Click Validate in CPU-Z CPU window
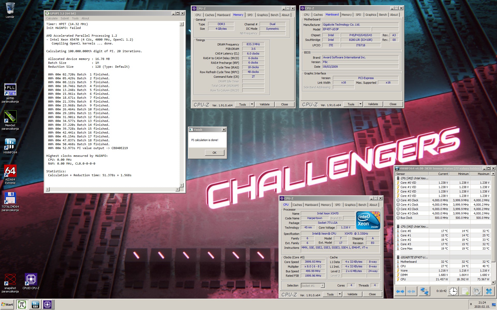Image resolution: width=497 pixels, height=310 pixels. (x=352, y=294)
